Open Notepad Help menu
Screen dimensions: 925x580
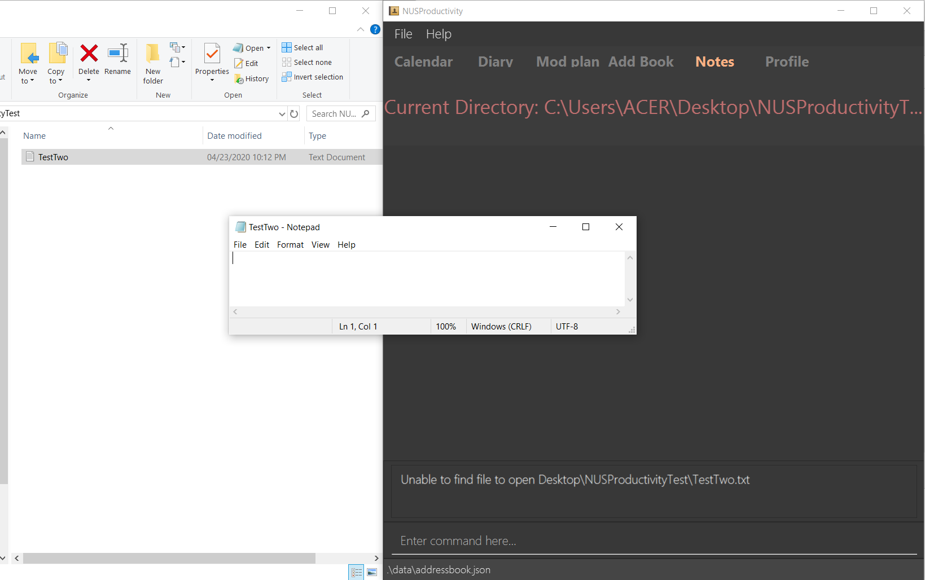point(347,245)
